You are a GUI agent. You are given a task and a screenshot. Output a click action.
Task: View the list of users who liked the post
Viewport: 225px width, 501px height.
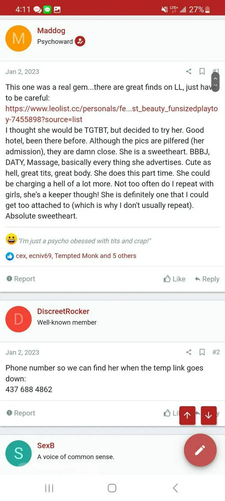(76, 256)
